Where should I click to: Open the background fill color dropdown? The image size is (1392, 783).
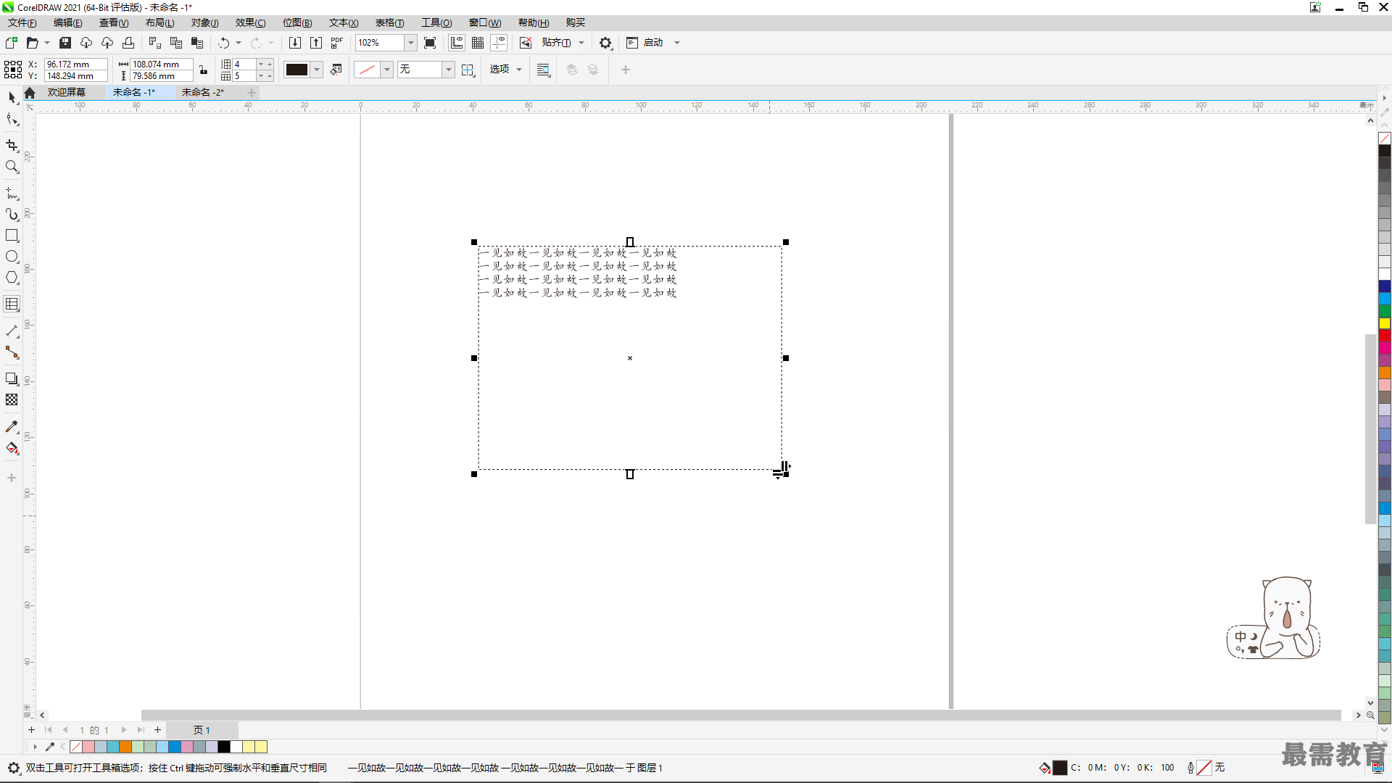(317, 70)
